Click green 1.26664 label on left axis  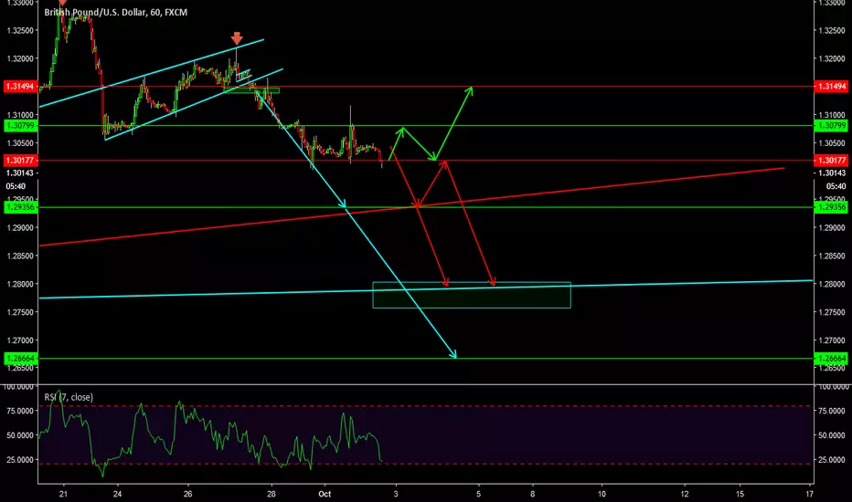[21, 358]
